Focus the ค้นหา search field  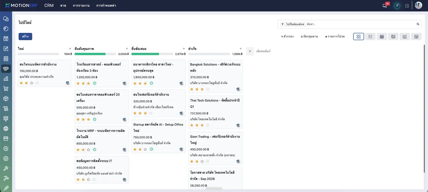[361, 24]
